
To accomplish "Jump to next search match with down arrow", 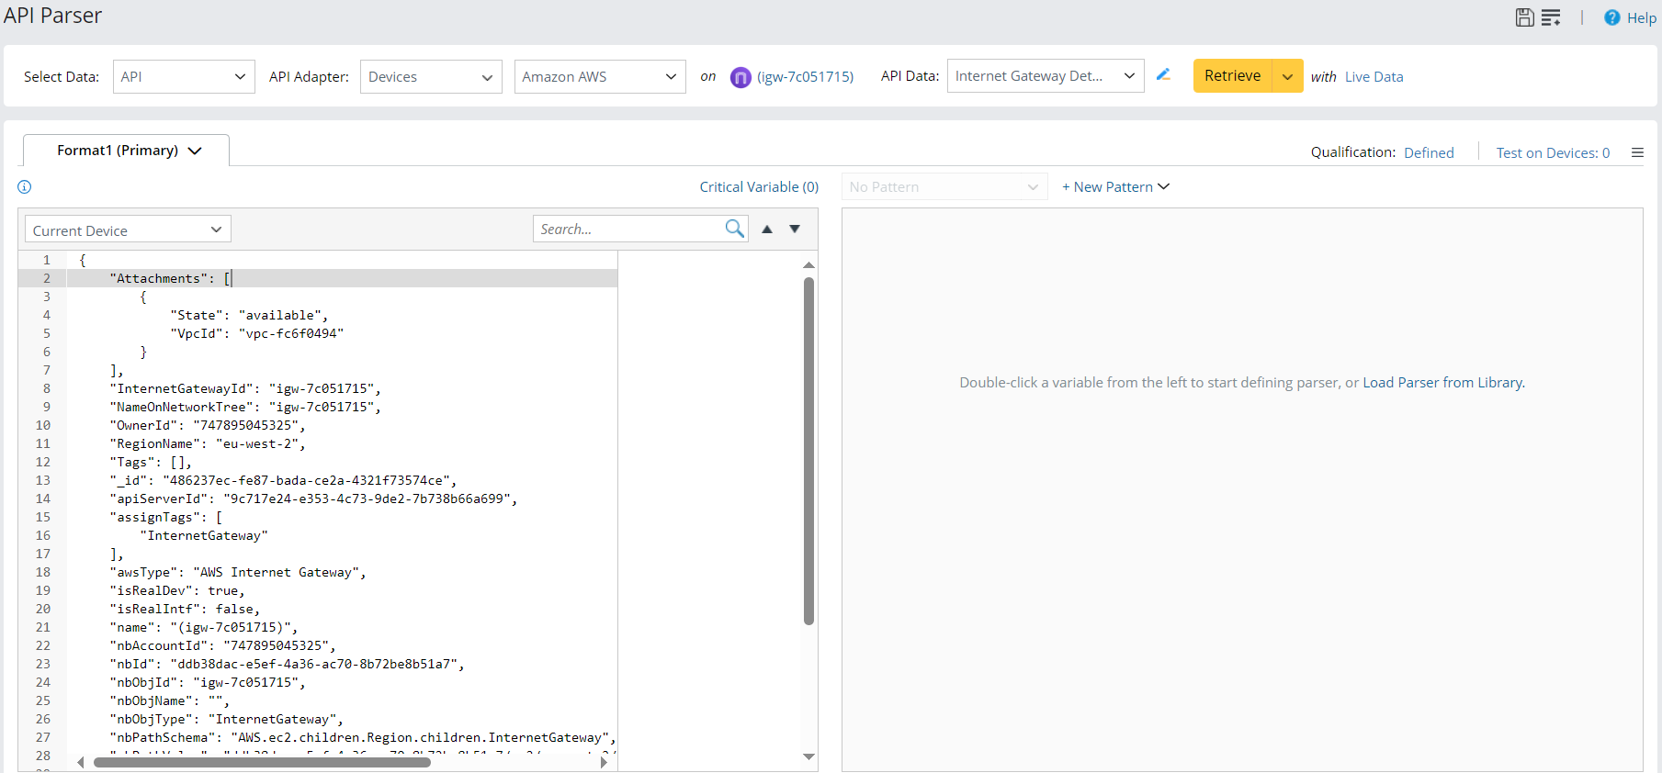I will tap(795, 230).
